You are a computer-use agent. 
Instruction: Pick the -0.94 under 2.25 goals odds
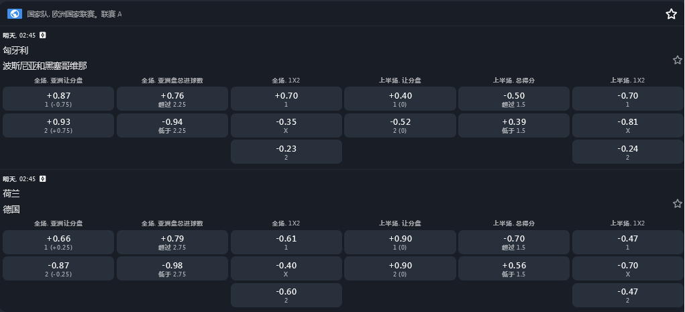tap(172, 125)
